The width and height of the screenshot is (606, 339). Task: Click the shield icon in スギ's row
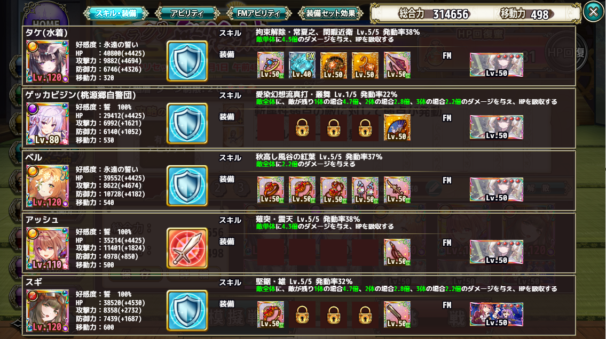(x=187, y=310)
